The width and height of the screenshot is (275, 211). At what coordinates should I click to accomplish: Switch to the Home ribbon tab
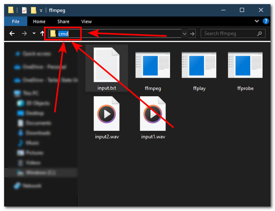pyautogui.click(x=39, y=21)
